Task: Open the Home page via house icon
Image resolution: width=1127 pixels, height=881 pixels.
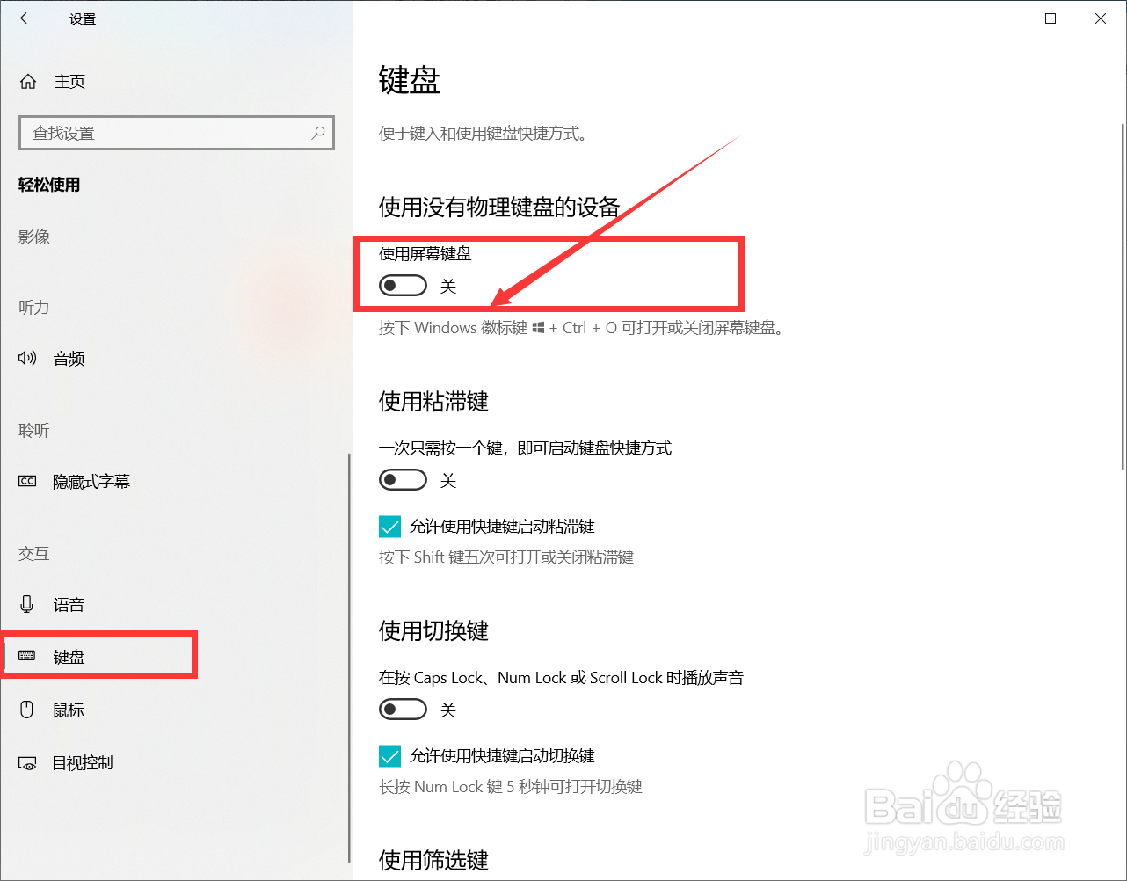Action: coord(28,82)
